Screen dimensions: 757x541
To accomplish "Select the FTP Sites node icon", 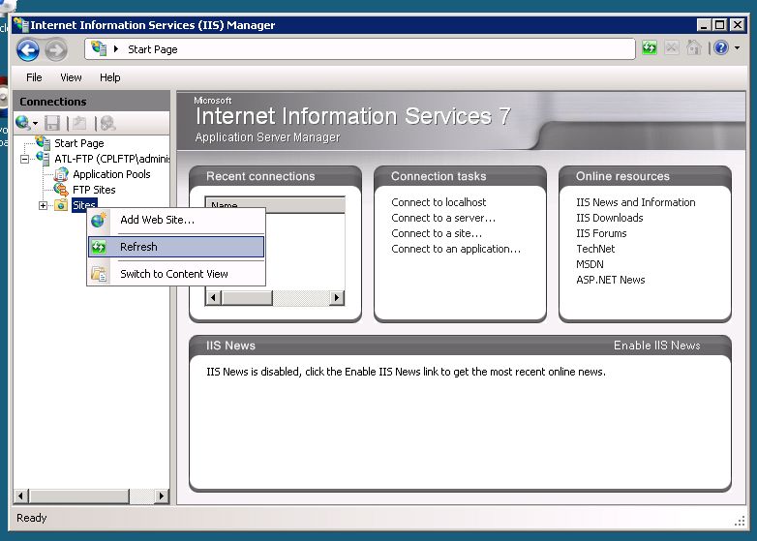I will click(61, 190).
